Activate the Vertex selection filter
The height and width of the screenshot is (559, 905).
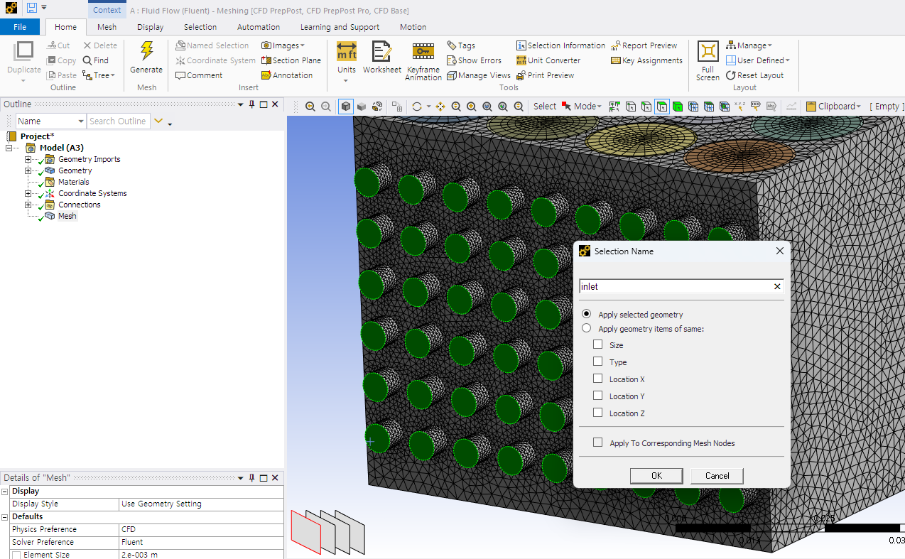point(631,107)
